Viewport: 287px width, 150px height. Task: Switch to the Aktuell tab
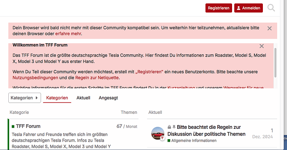(83, 98)
